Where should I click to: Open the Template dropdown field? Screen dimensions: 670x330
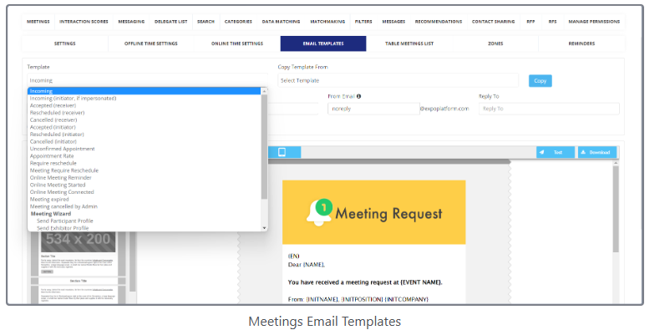point(147,80)
